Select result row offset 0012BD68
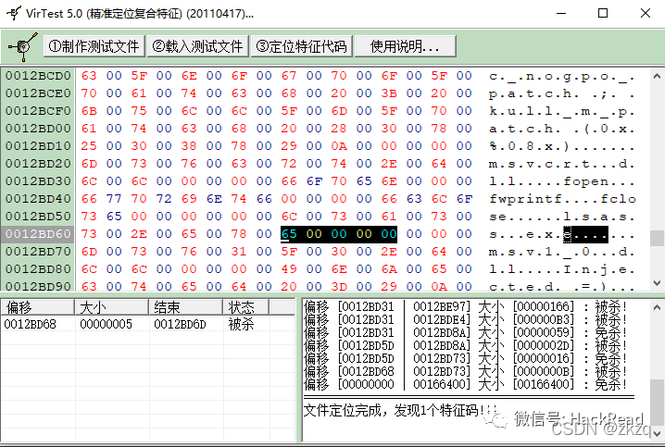The height and width of the screenshot is (447, 665). pos(147,325)
